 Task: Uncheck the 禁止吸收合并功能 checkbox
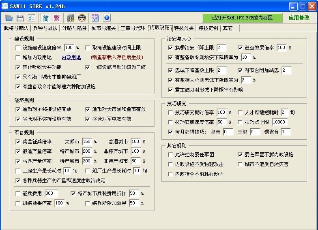[x=18, y=67]
